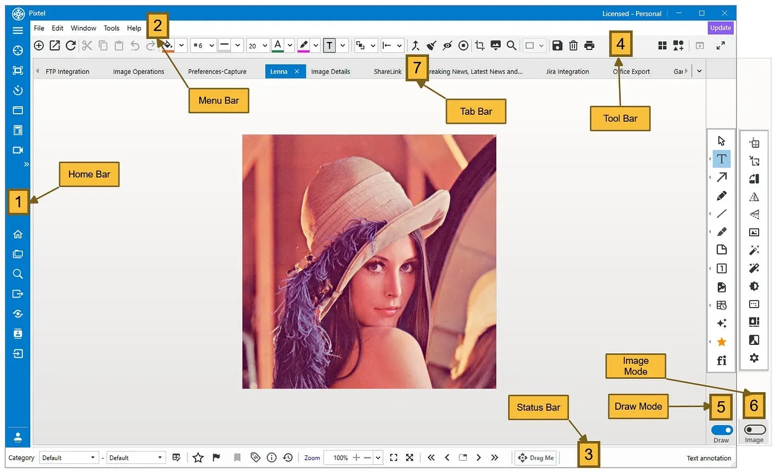
Task: Click the flip horizontal image tool
Action: 754,197
